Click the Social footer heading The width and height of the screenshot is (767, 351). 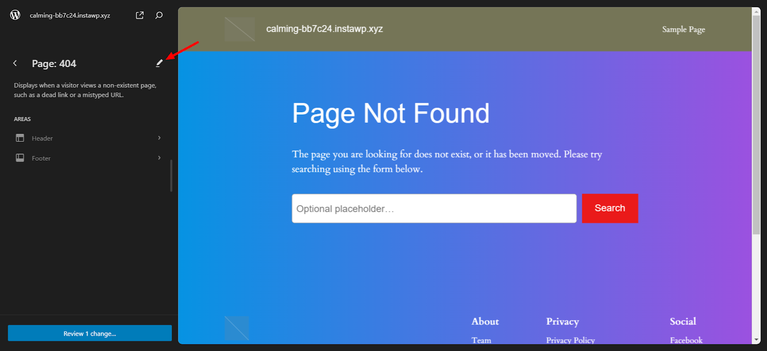pos(683,321)
